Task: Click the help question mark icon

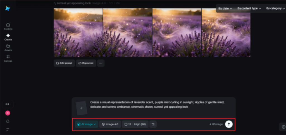Action: tap(283, 127)
